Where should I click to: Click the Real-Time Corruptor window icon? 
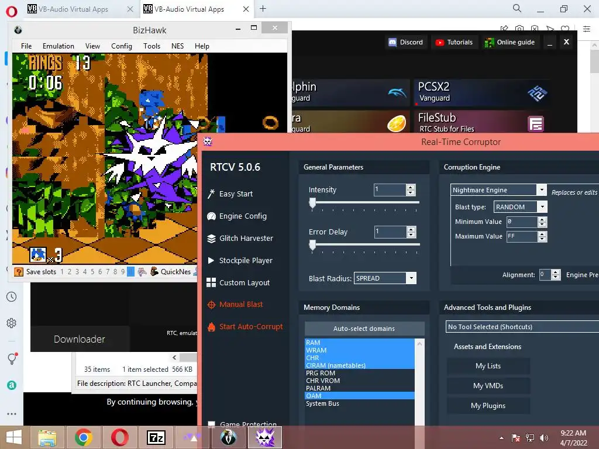tap(208, 141)
